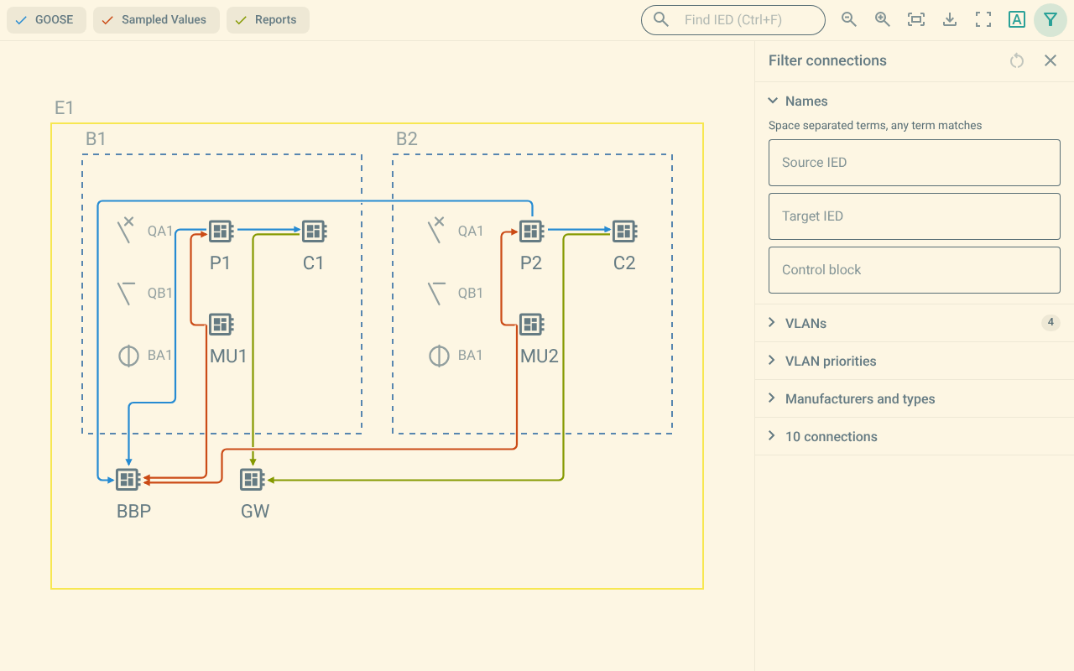Toggle the GOOSE filter chip
The image size is (1074, 671).
pyautogui.click(x=46, y=20)
